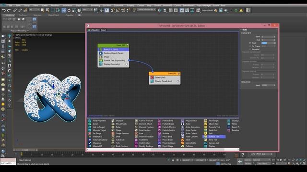
Task: Choose the Find Target operator
Action: click(213, 121)
